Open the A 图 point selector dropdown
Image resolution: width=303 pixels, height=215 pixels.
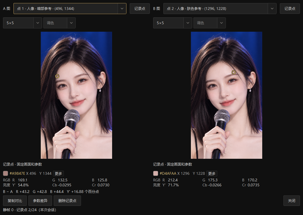pyautogui.click(x=70, y=9)
